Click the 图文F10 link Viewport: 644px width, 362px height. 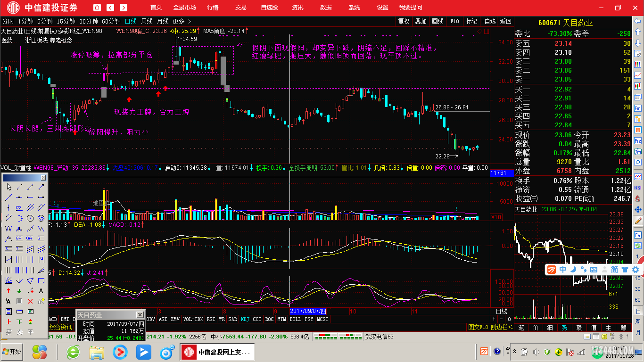tap(478, 327)
